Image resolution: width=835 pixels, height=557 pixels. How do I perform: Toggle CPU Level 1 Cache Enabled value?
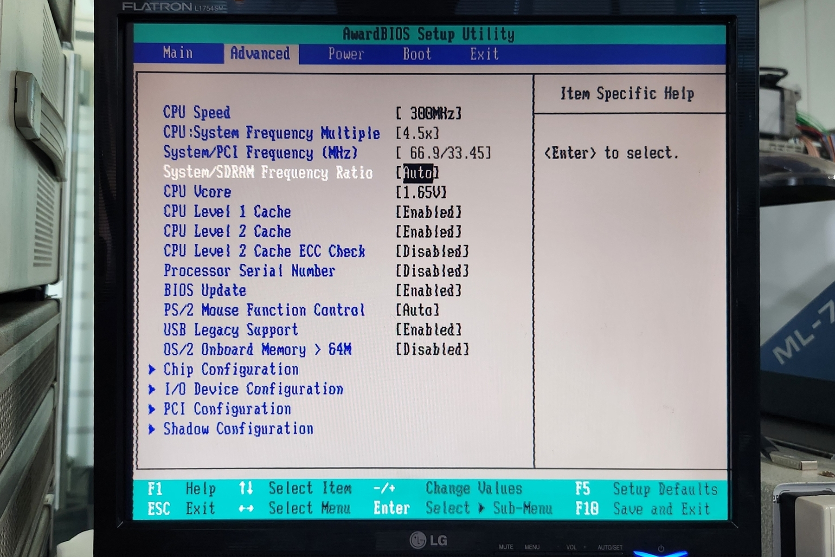click(428, 212)
